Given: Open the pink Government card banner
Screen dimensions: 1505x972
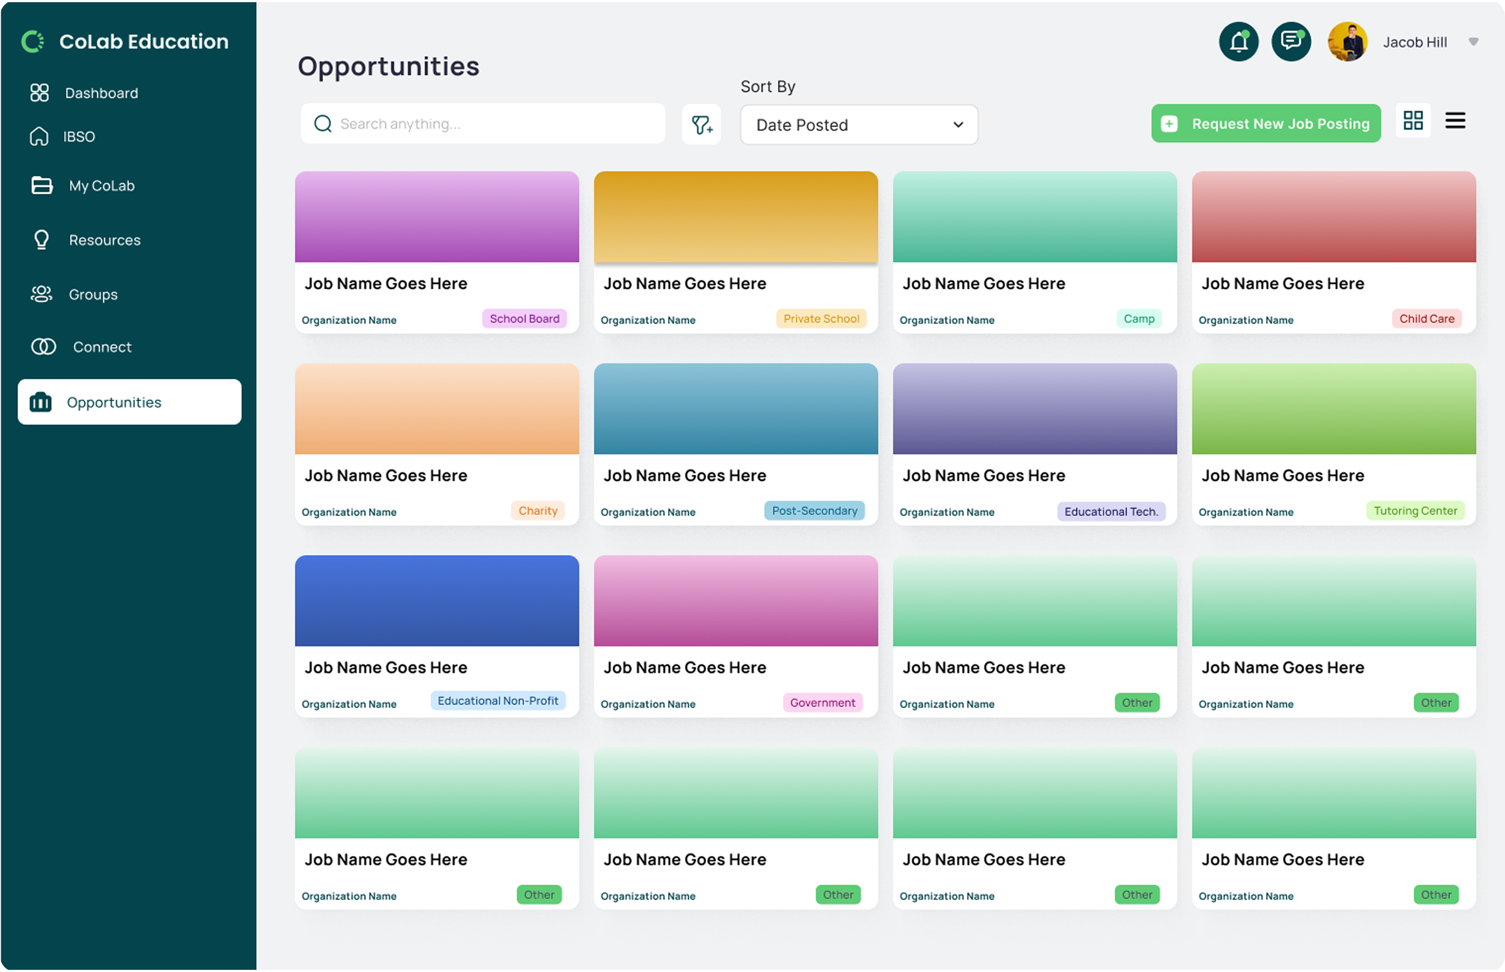Looking at the screenshot, I should click(736, 600).
